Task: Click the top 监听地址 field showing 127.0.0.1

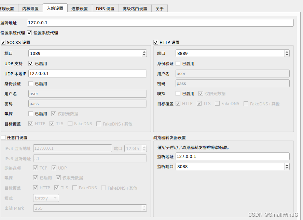Action: point(160,23)
